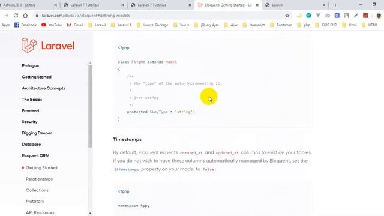
Task: Close the Eloquent Getting Started tab
Action: pos(257,5)
